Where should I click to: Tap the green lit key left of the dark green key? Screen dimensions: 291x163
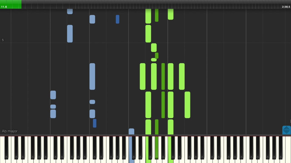(x=148, y=150)
